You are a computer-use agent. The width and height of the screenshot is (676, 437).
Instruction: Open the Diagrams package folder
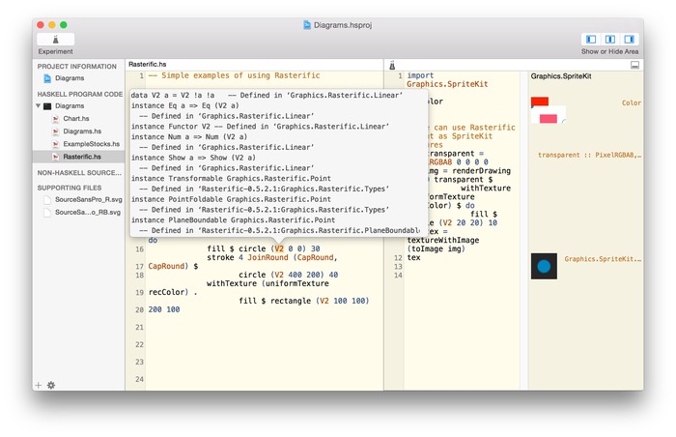tap(70, 105)
